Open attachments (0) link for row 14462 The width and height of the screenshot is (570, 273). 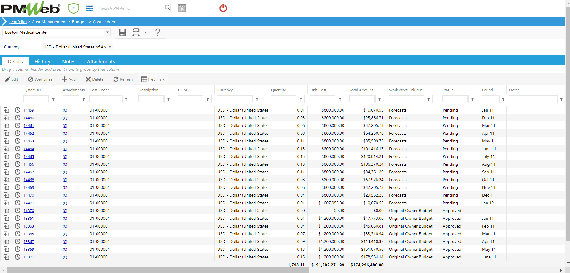(x=65, y=133)
